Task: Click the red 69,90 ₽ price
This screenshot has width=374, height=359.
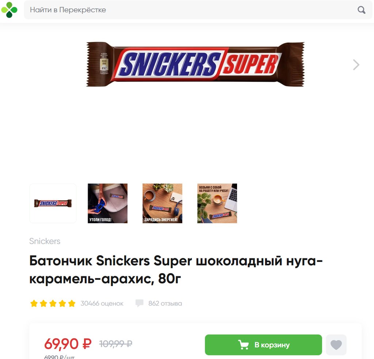Action: click(x=68, y=344)
